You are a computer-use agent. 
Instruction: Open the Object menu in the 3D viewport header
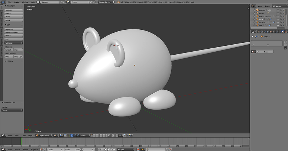click(x=31, y=135)
